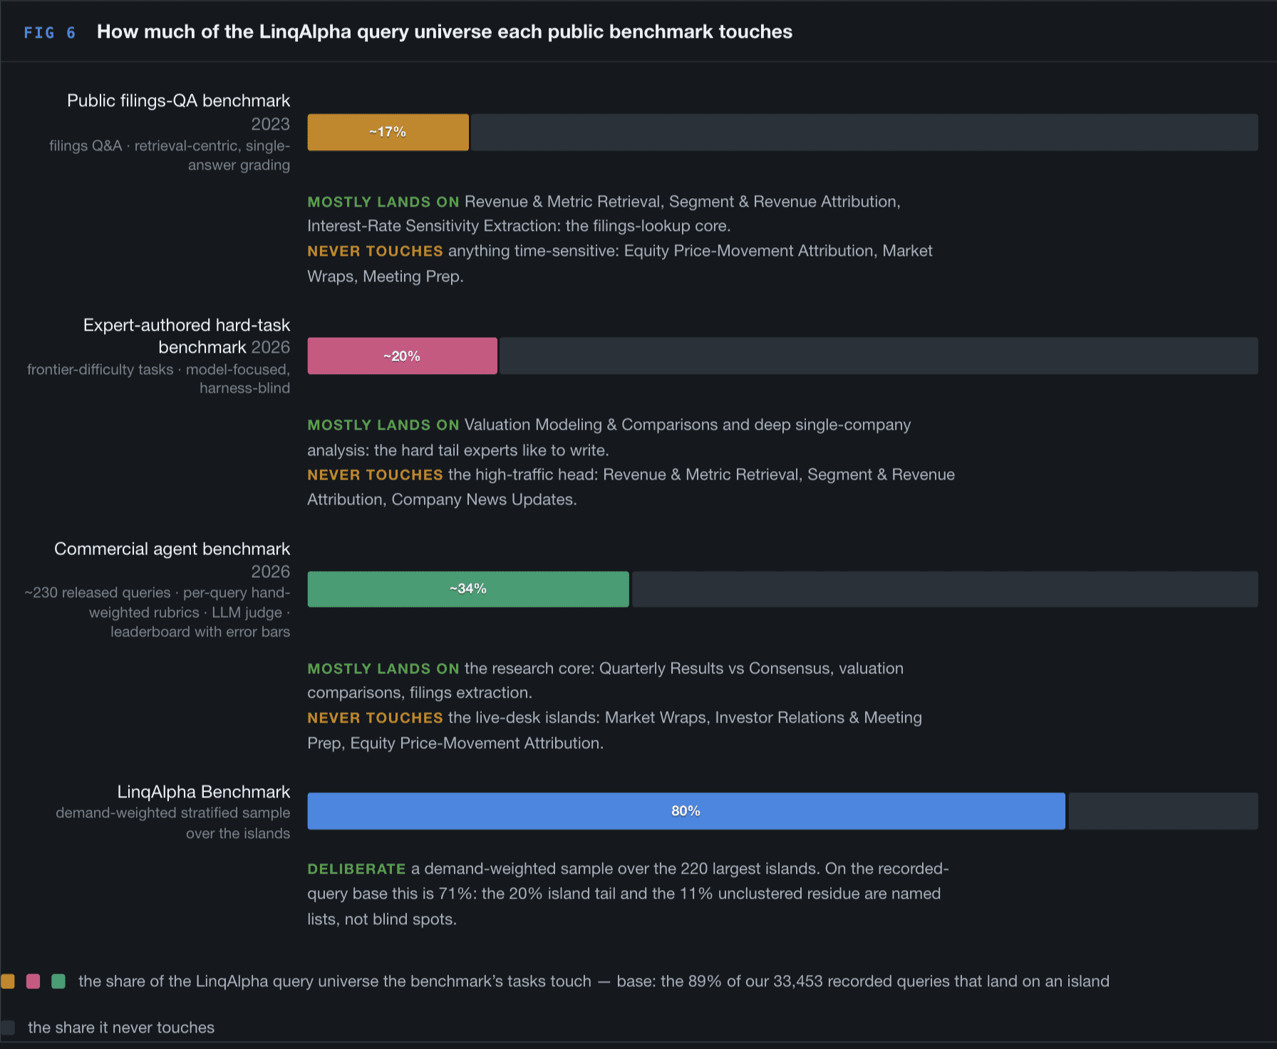Click the figure title about LinqAlpha query universe
Viewport: 1277px width, 1049px height.
(445, 32)
